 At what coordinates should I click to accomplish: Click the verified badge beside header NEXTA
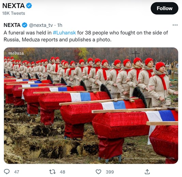click(29, 6)
